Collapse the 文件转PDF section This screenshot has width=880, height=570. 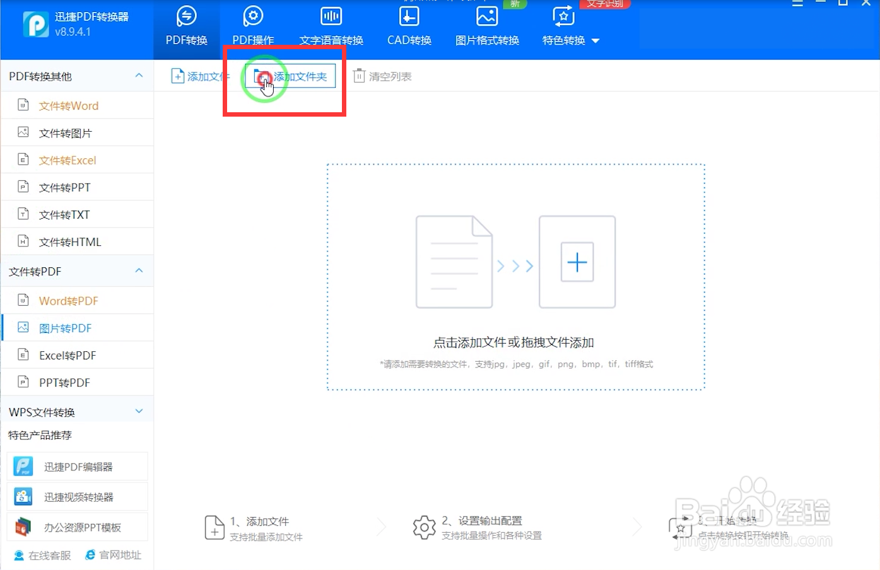click(x=139, y=270)
